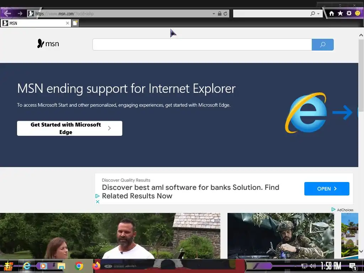Open the search provider dropdown arrow
This screenshot has width=364, height=273.
tap(318, 14)
